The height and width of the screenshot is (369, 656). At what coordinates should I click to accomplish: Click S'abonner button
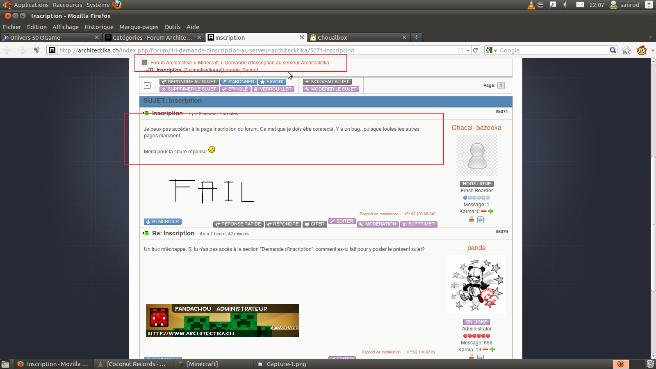click(x=239, y=82)
